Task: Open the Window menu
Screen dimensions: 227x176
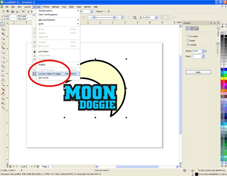Action: point(87,7)
